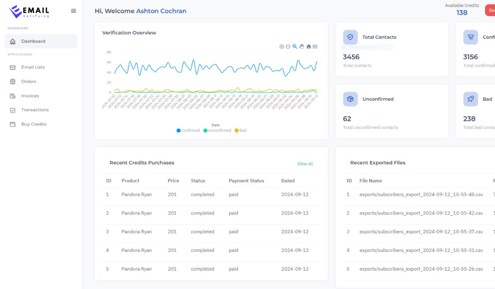Click the File Name column header
The image size is (495, 289).
(371, 181)
